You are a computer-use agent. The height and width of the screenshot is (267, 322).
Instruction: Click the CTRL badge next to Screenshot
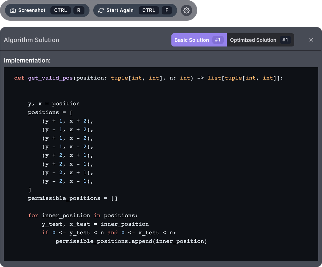pyautogui.click(x=60, y=10)
